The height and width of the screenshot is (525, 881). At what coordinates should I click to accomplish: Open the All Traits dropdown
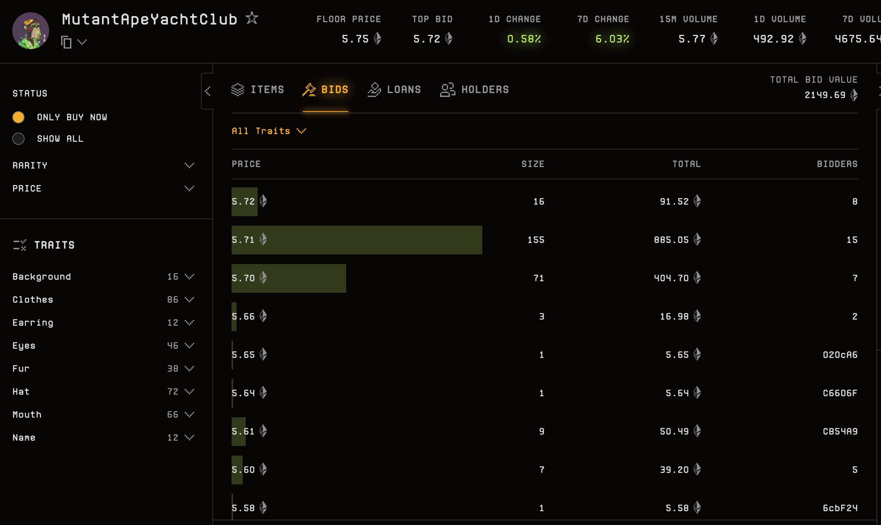click(x=269, y=131)
